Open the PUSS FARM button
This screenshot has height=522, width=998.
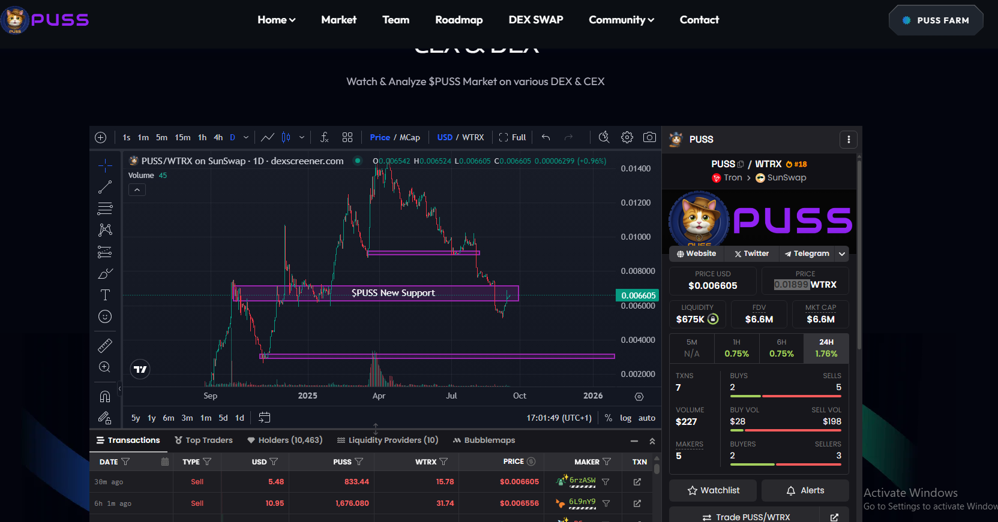936,20
